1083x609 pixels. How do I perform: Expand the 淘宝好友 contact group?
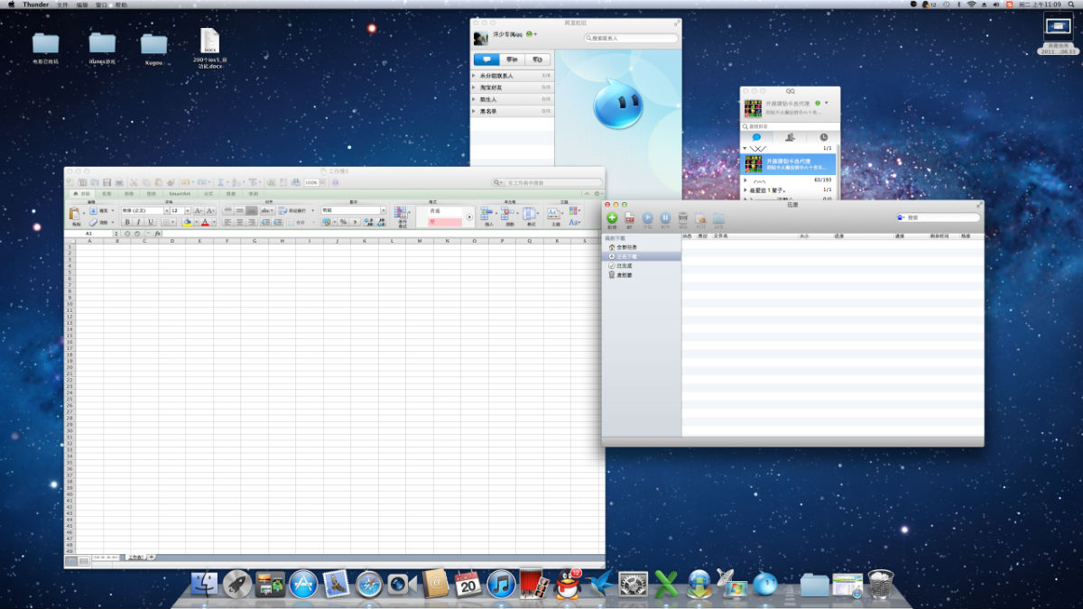tap(493, 88)
